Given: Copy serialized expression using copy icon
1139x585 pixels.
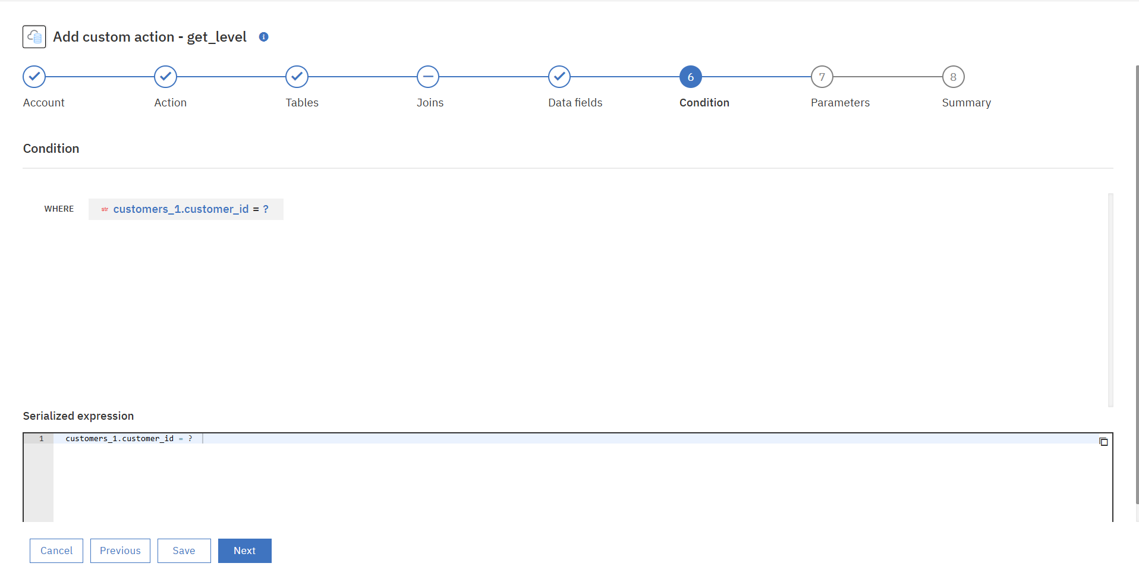Looking at the screenshot, I should click(1103, 441).
